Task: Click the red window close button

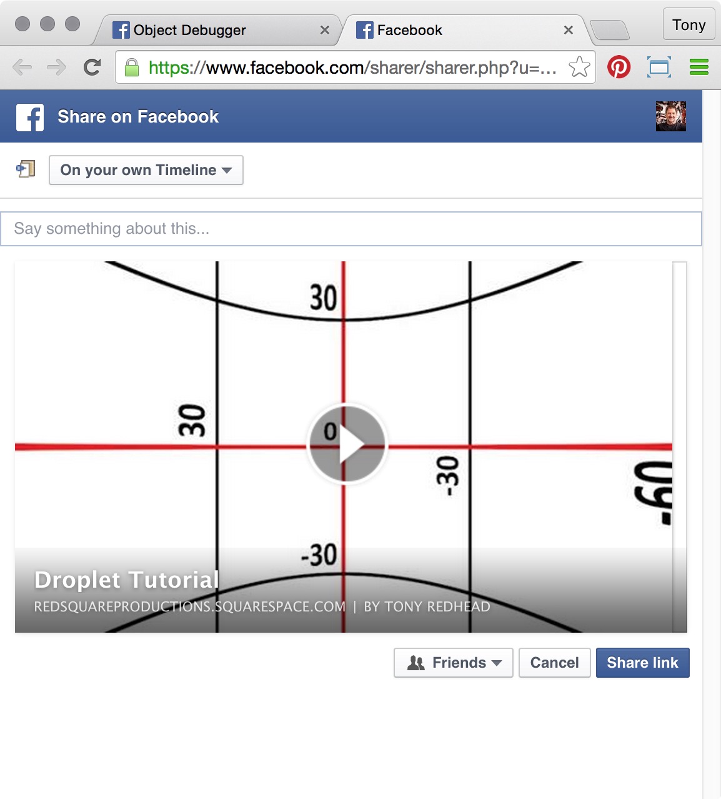Action: [x=22, y=24]
